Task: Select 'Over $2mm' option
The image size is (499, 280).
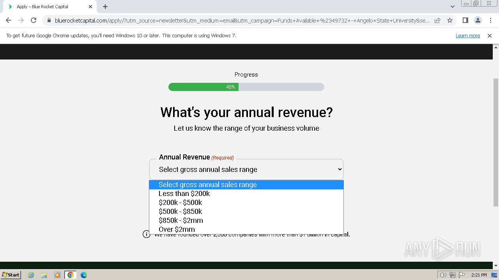Action: pyautogui.click(x=246, y=229)
